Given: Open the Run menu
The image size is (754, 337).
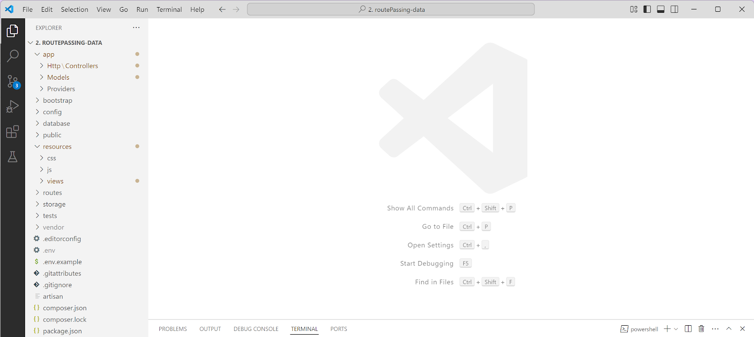Looking at the screenshot, I should 142,9.
